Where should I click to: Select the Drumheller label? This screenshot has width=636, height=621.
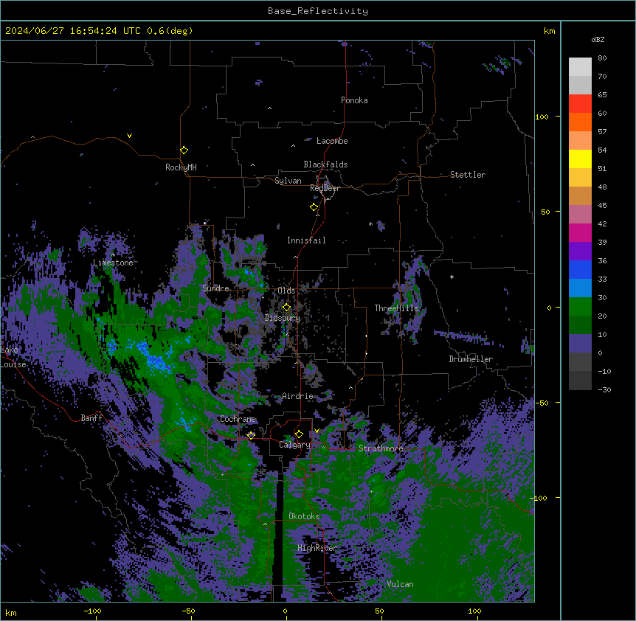pyautogui.click(x=471, y=359)
